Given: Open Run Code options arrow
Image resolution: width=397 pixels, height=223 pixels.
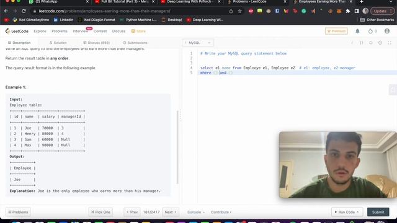Looking at the screenshot, I should (358, 212).
